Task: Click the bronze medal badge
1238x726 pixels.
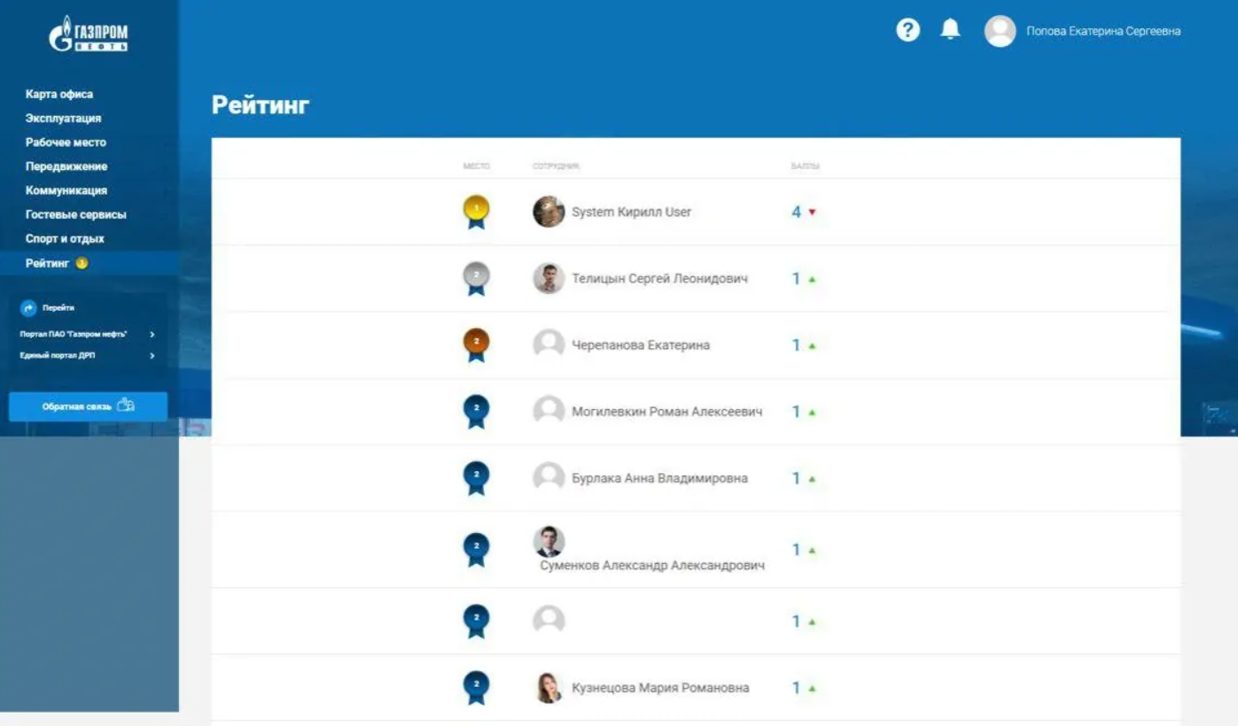Action: [x=476, y=344]
